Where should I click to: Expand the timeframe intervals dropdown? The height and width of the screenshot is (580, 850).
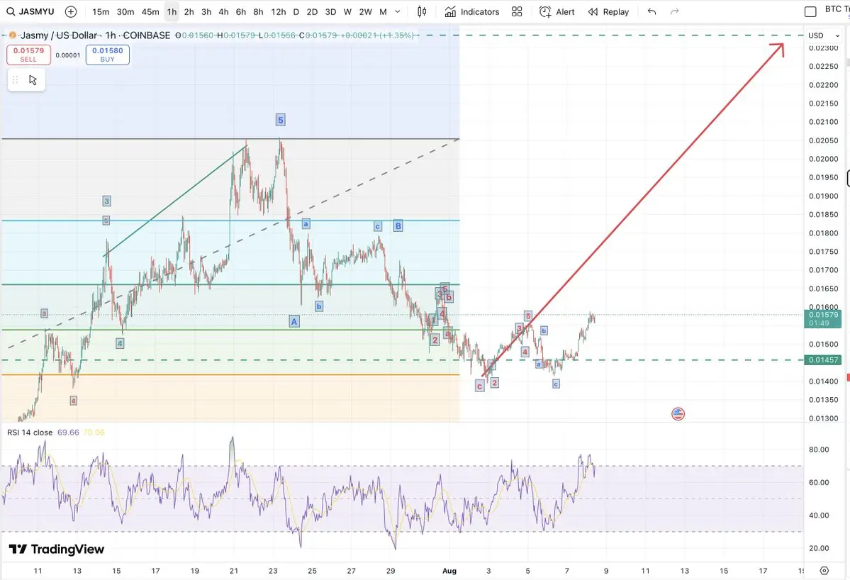point(398,11)
